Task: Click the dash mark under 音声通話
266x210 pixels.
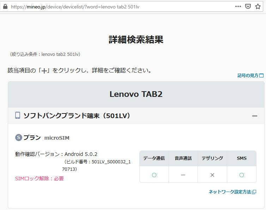Action: (183, 175)
